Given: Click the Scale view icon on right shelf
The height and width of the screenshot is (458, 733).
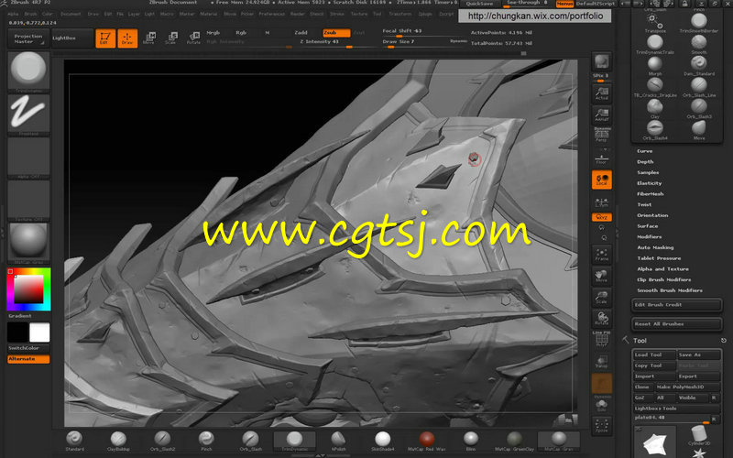Looking at the screenshot, I should coord(602,297).
